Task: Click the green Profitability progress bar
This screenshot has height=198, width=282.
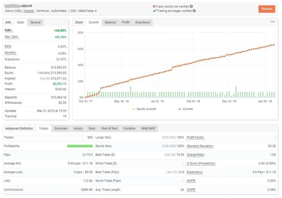Action: click(80, 146)
